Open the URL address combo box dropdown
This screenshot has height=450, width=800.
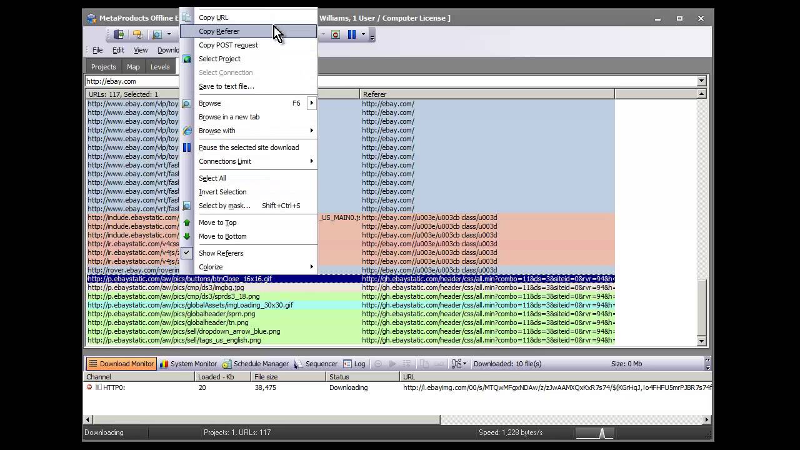[x=701, y=81]
